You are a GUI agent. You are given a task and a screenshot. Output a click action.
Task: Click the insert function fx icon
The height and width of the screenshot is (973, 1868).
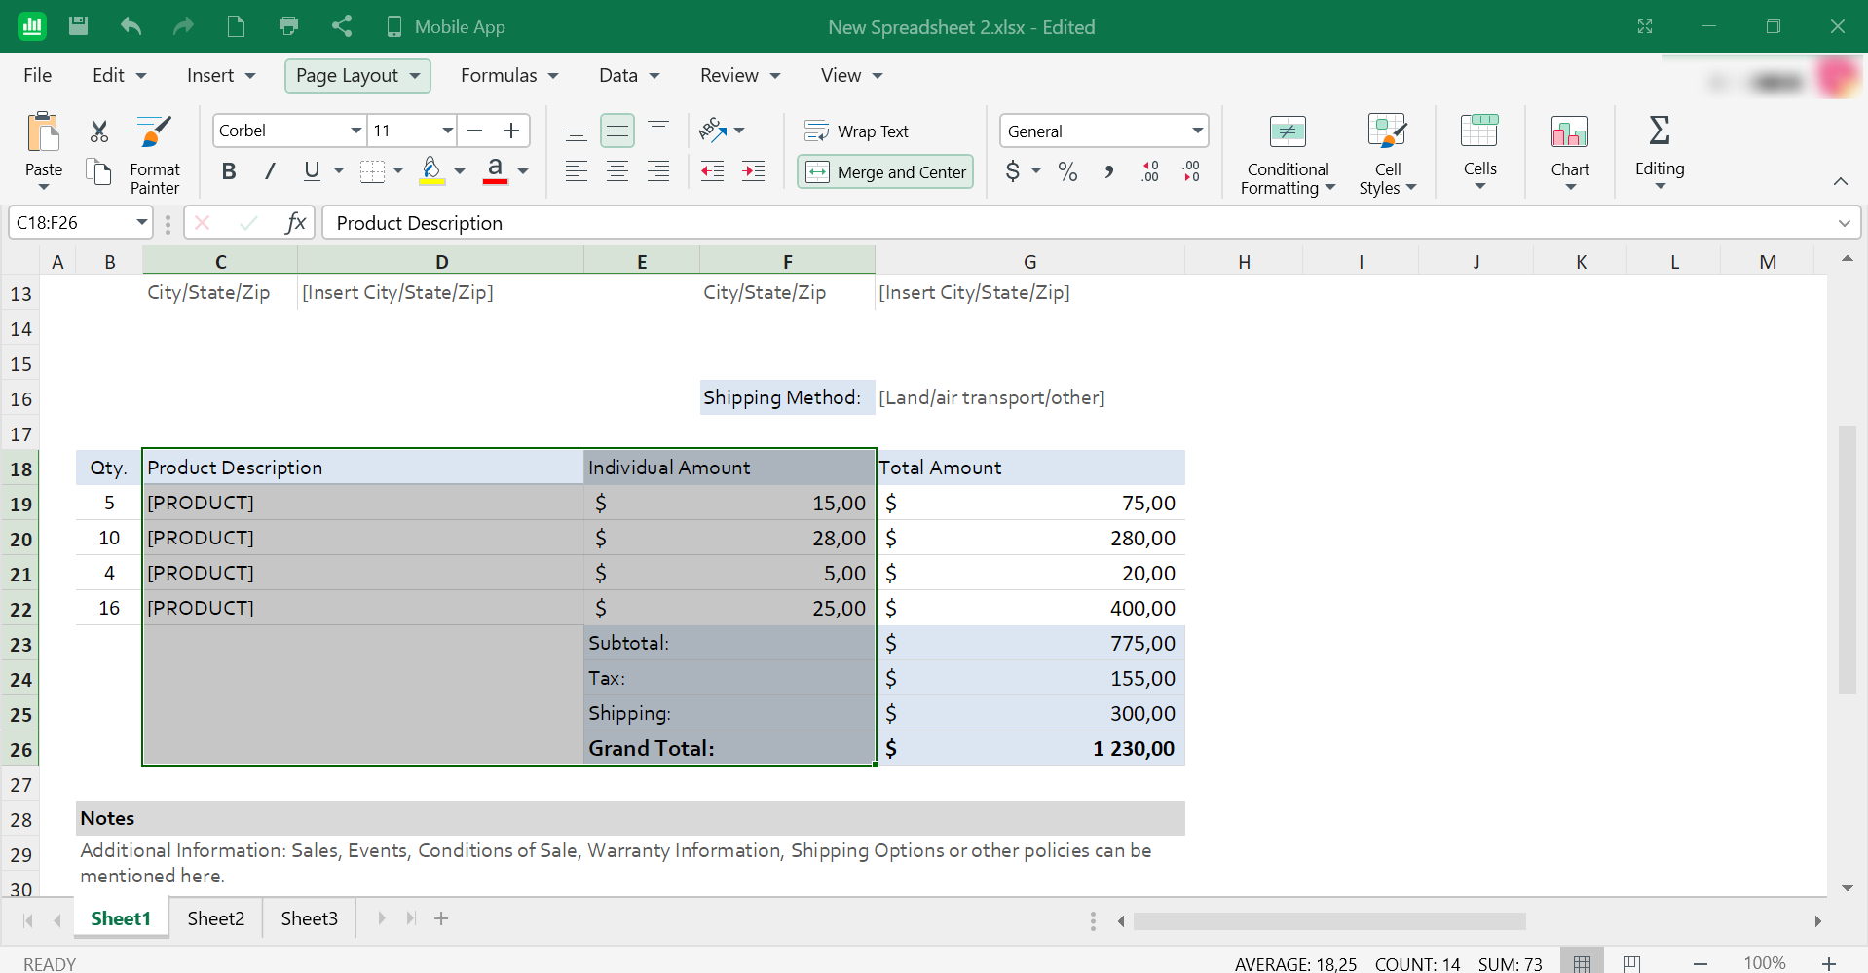click(x=296, y=223)
